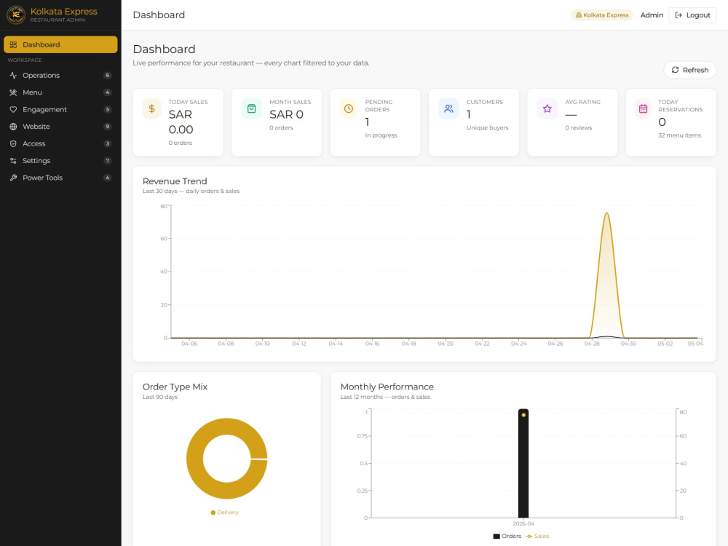
Task: Click the clock Pending Orders icon
Action: tap(349, 108)
